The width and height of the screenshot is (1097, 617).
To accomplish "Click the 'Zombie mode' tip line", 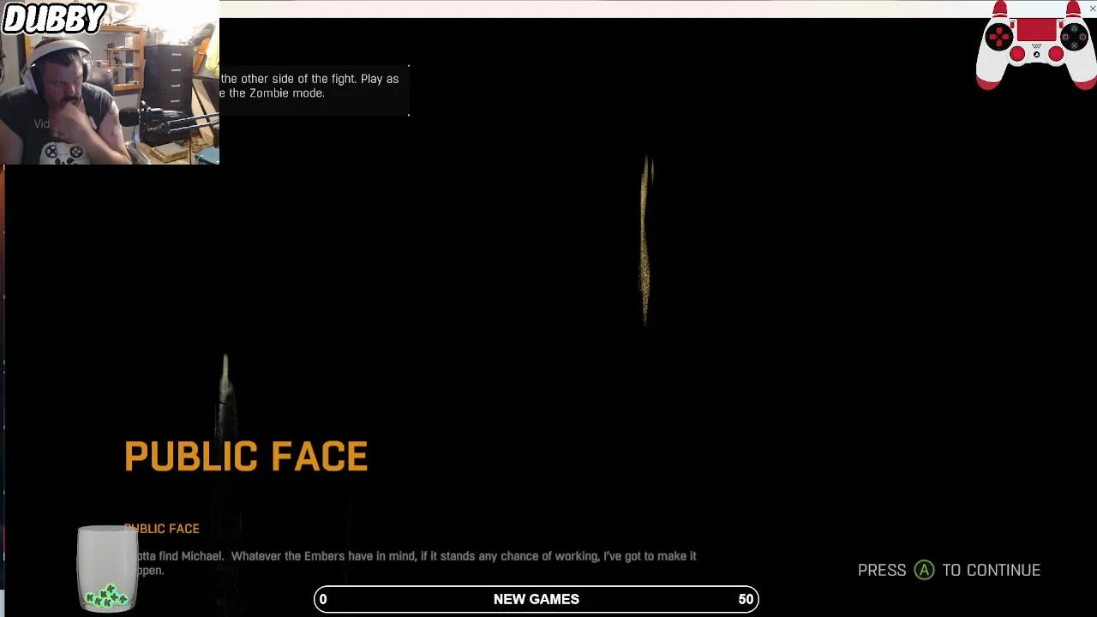I will (273, 93).
